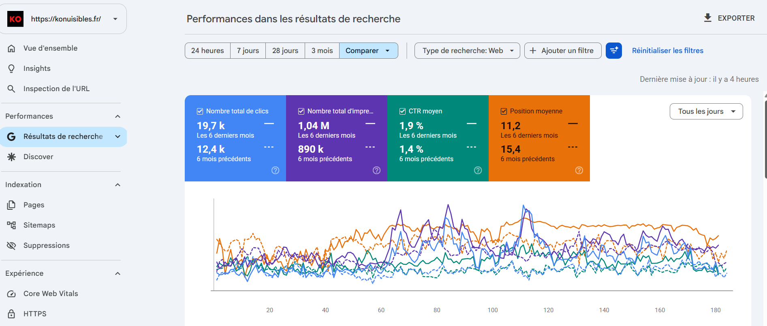Toggle the Position moyenne checkbox
767x326 pixels.
point(504,111)
